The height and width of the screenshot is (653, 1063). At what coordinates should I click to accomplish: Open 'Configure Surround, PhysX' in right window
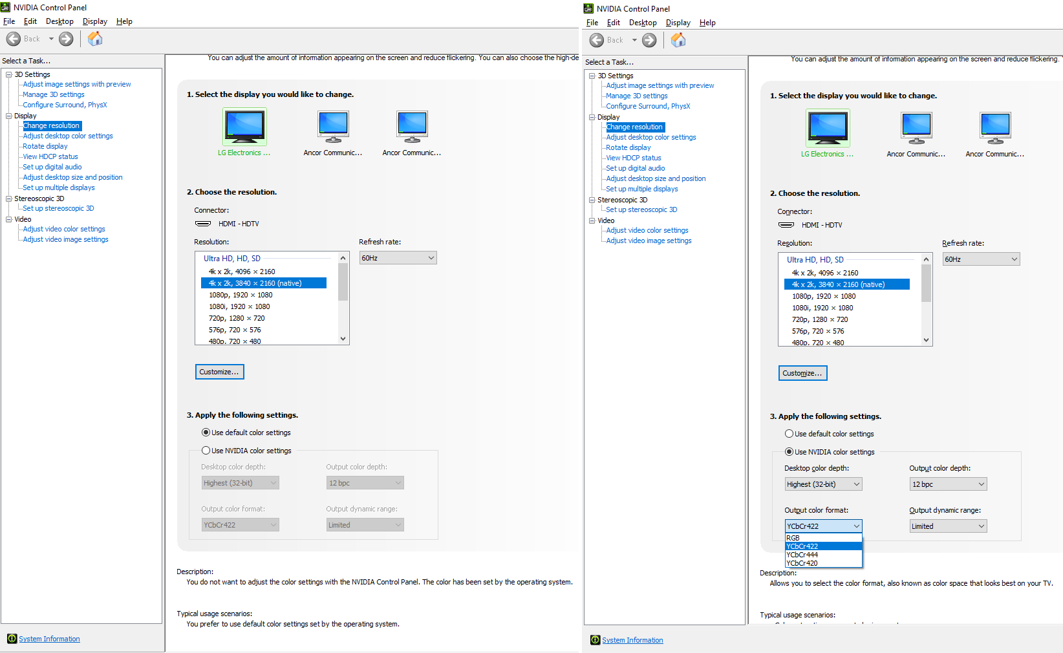[x=648, y=106]
